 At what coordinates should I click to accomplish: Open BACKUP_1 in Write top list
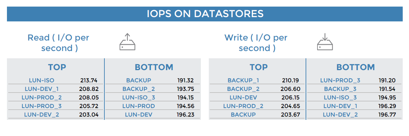243,80
